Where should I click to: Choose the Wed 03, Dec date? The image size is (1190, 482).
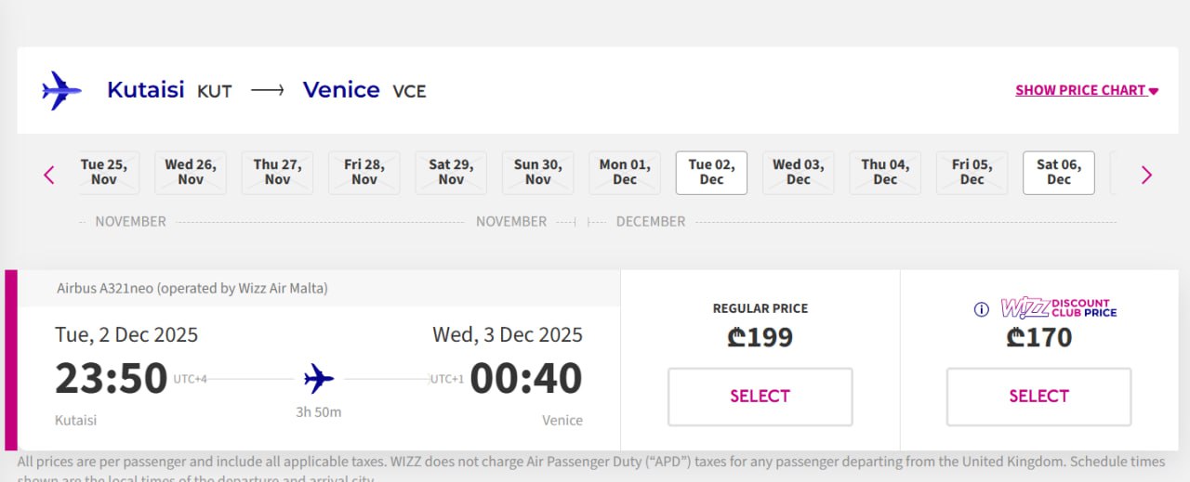pyautogui.click(x=798, y=173)
